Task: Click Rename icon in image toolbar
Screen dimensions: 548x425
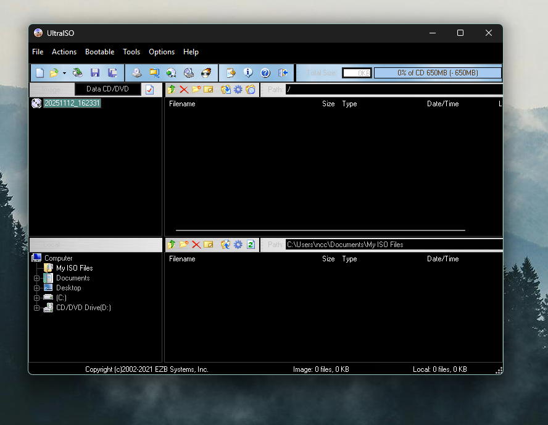Action: [209, 90]
